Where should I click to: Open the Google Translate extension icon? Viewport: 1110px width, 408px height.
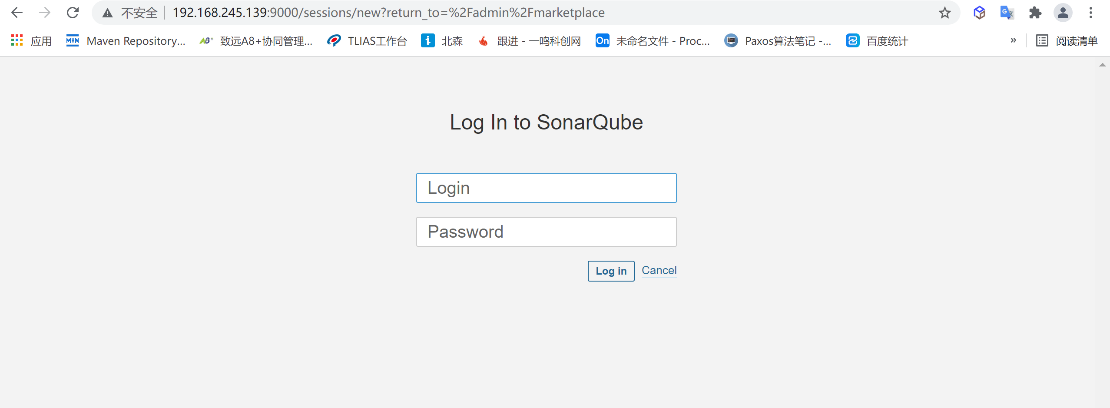click(x=1007, y=13)
